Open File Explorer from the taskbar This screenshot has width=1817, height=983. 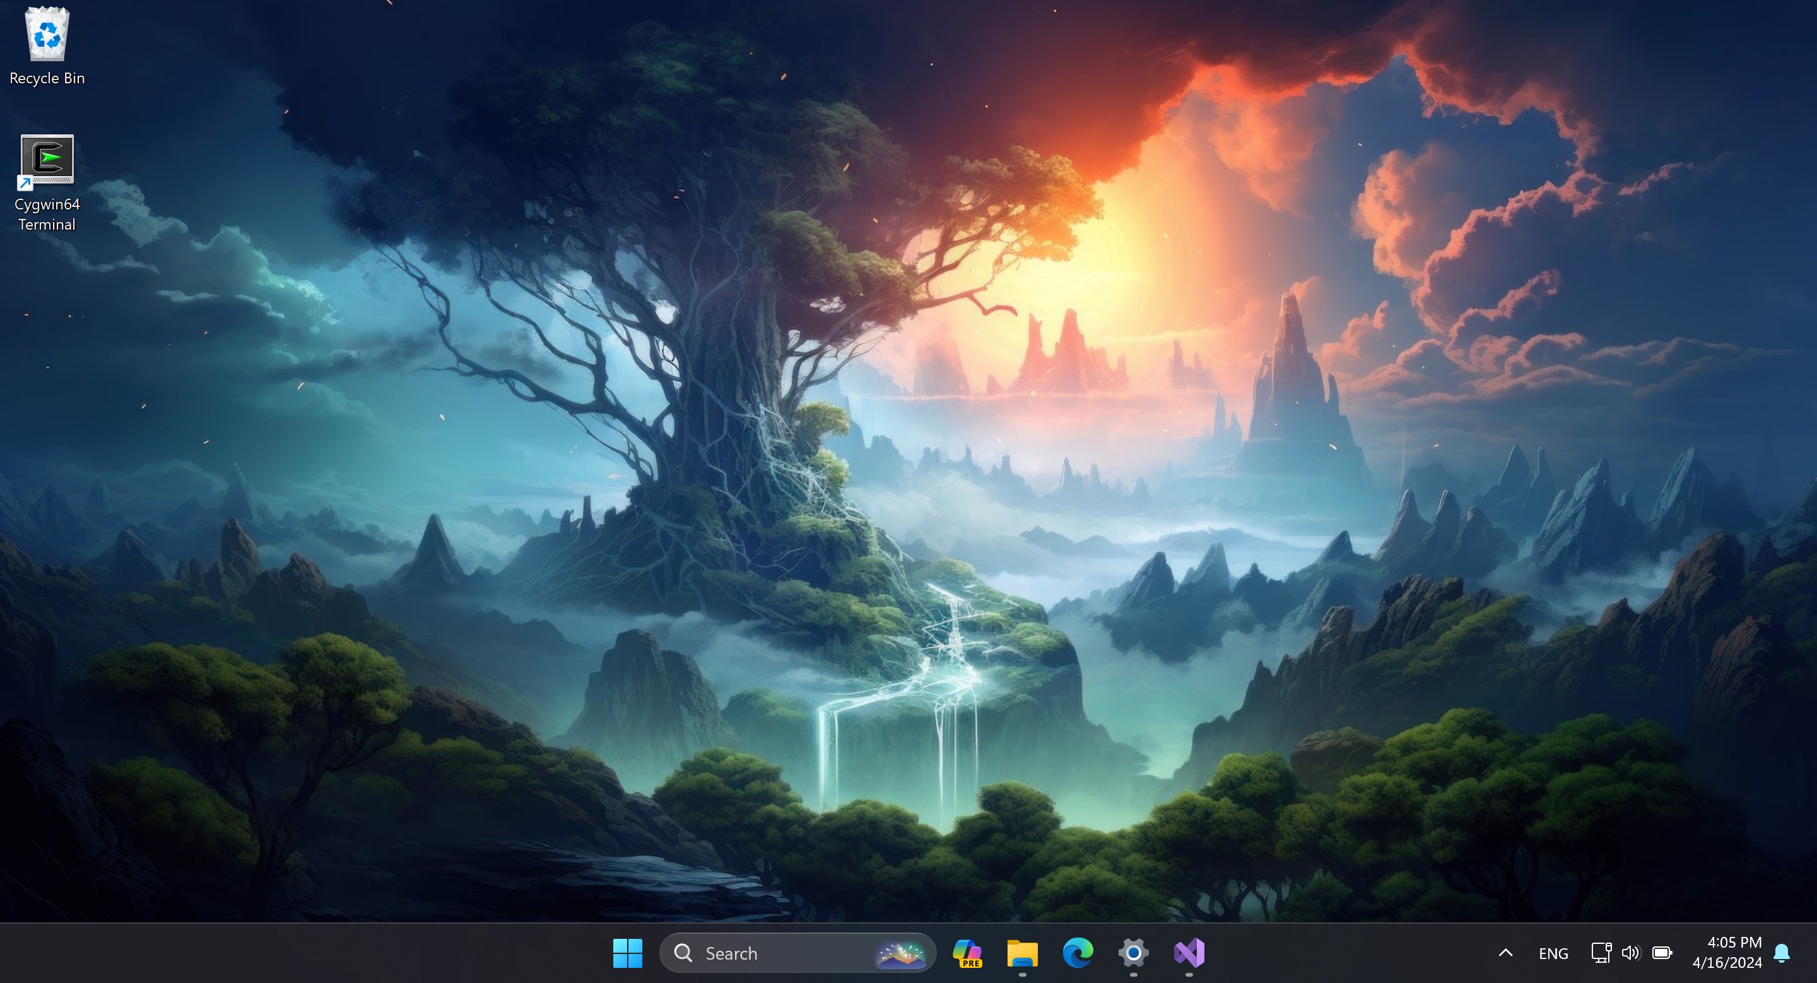(x=1021, y=953)
